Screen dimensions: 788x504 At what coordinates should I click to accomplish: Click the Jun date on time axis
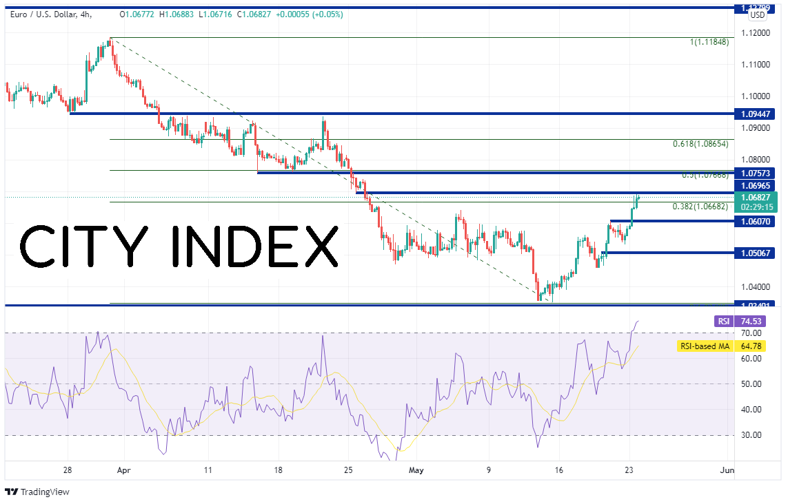pyautogui.click(x=727, y=471)
